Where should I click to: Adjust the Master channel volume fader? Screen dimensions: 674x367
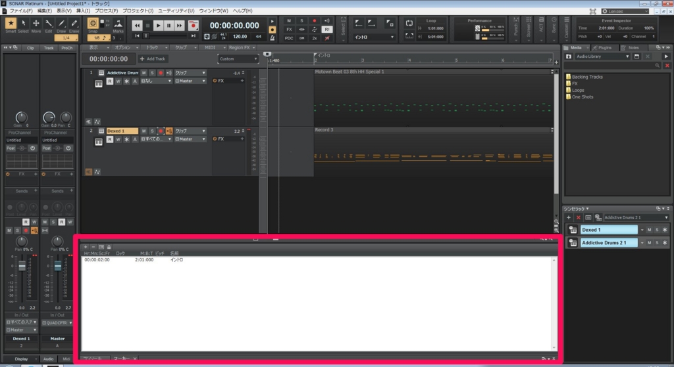click(58, 267)
